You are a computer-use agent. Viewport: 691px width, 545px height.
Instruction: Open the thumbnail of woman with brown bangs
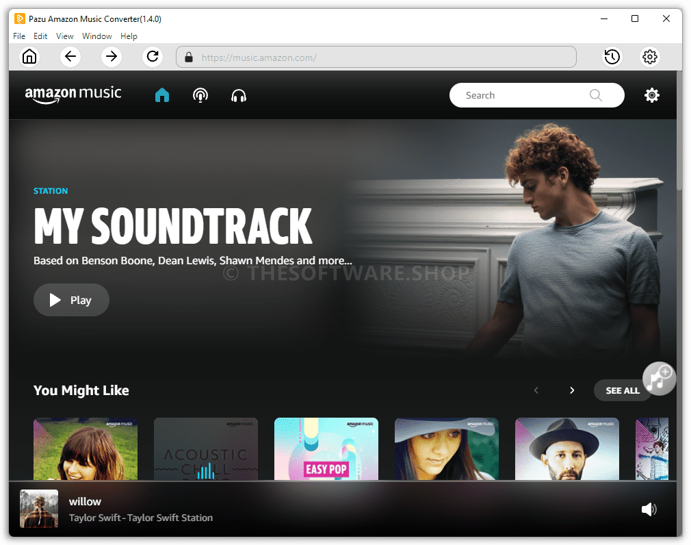[x=86, y=449]
